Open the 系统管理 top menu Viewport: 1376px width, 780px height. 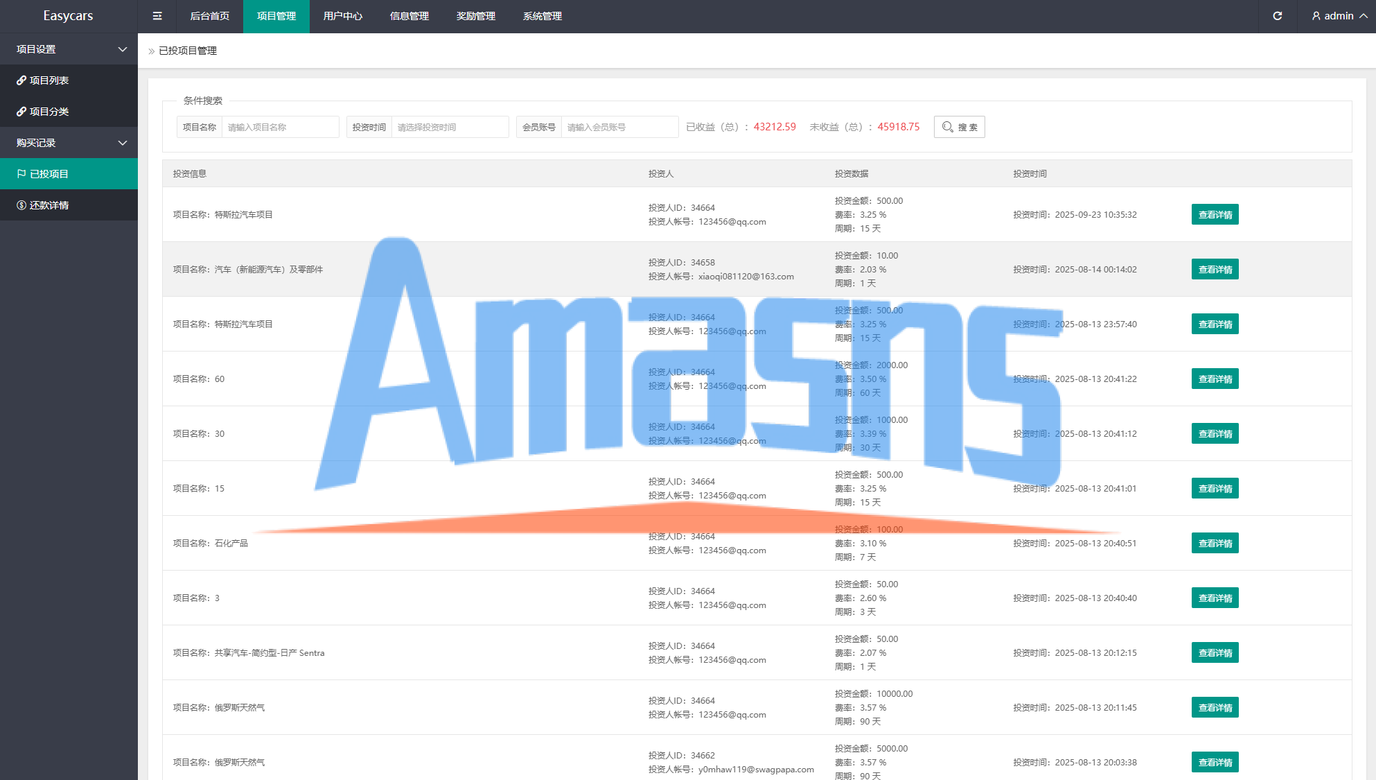542,16
